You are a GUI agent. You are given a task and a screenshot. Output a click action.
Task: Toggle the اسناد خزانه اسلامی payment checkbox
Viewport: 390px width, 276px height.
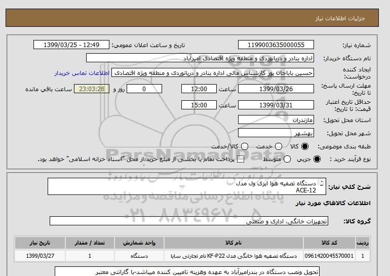tap(241, 159)
